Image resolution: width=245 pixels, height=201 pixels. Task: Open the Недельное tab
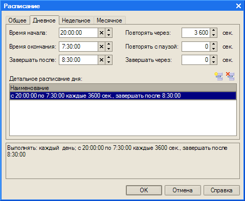tap(76, 20)
